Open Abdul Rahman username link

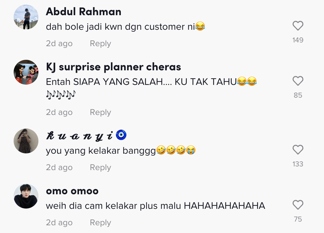83,12
